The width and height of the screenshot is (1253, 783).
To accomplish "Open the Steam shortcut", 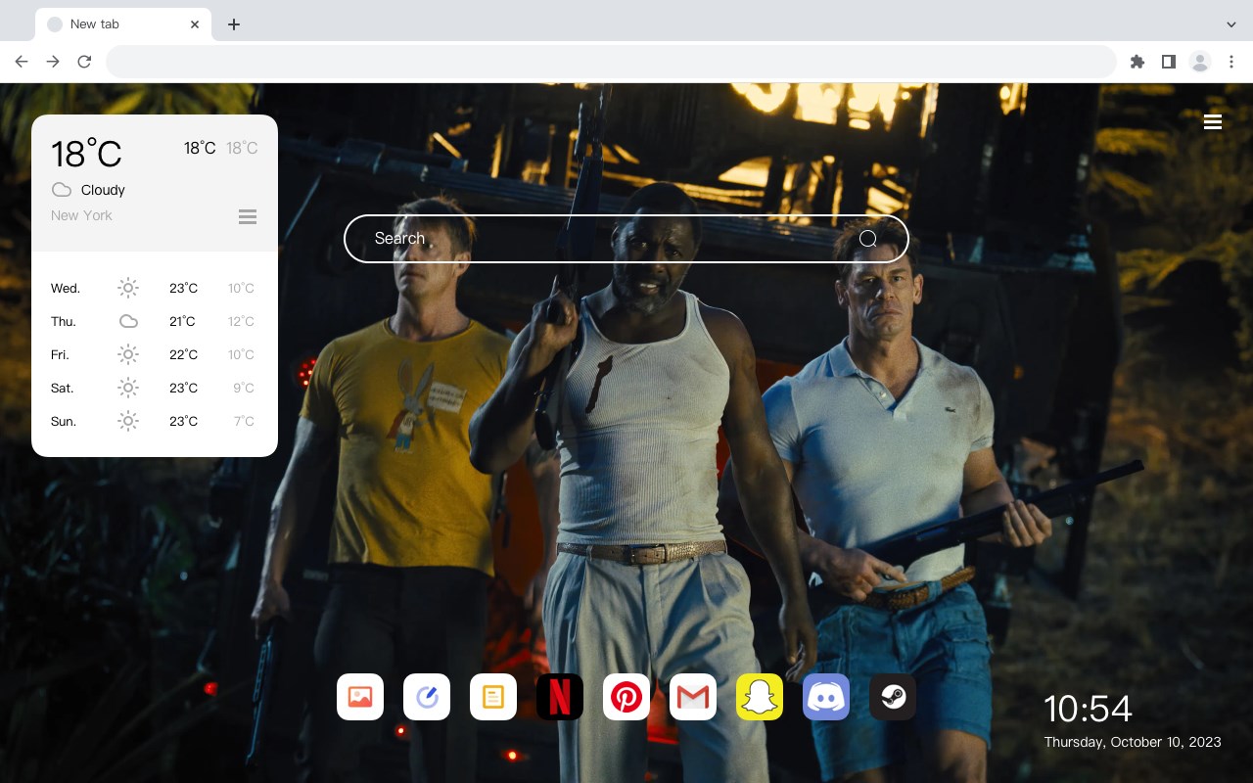I will tap(893, 697).
